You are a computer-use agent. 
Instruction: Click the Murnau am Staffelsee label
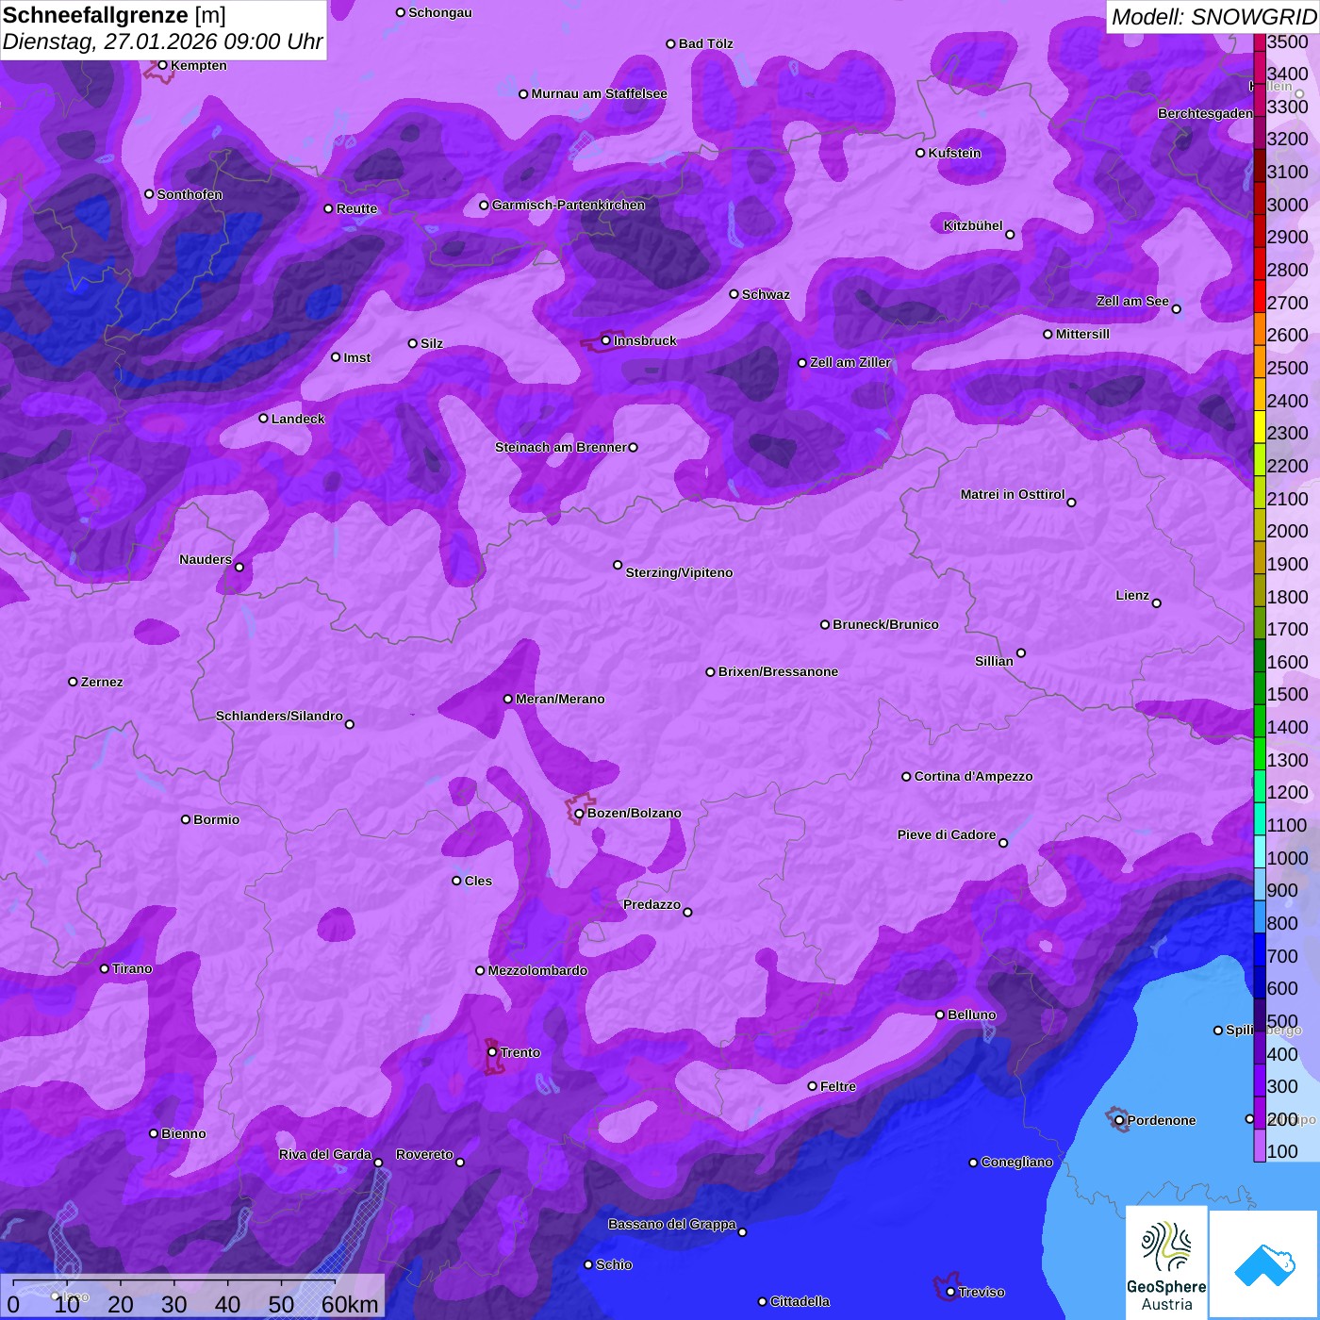(x=599, y=93)
